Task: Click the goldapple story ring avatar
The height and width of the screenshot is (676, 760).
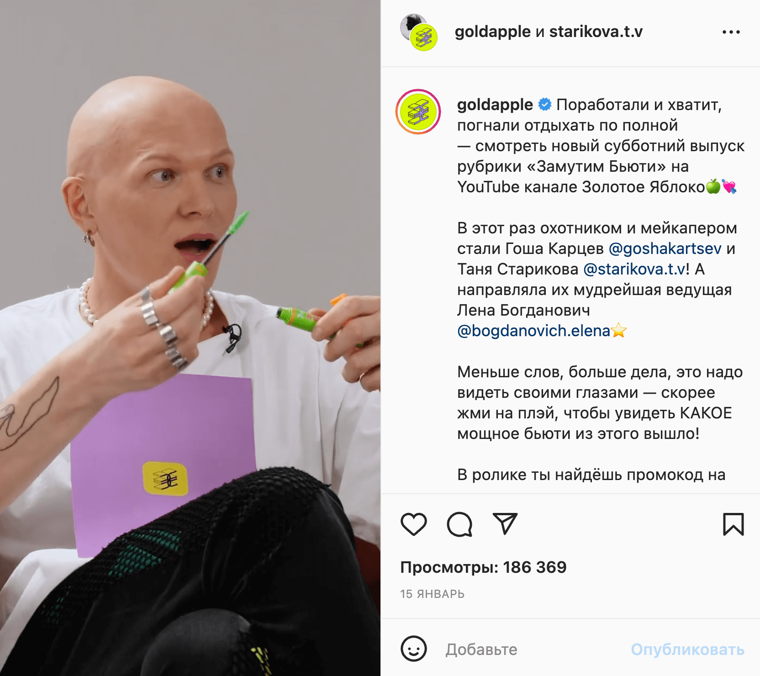Action: point(418,112)
